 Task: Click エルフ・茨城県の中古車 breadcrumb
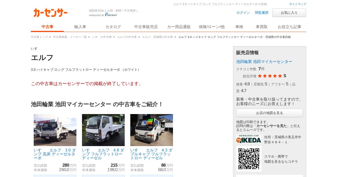pyautogui.click(x=158, y=37)
